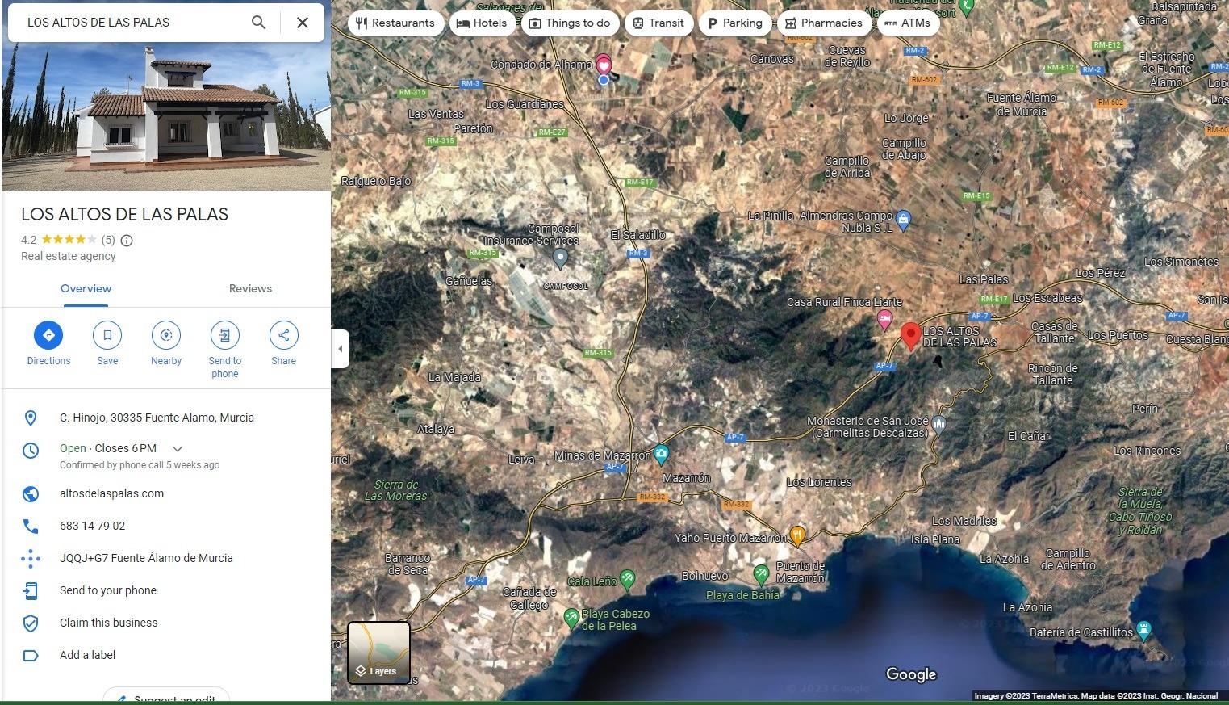The image size is (1229, 705).
Task: Click Claim this business
Action: point(108,623)
